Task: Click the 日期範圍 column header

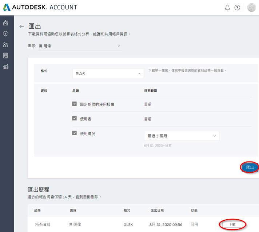Action: point(151,91)
